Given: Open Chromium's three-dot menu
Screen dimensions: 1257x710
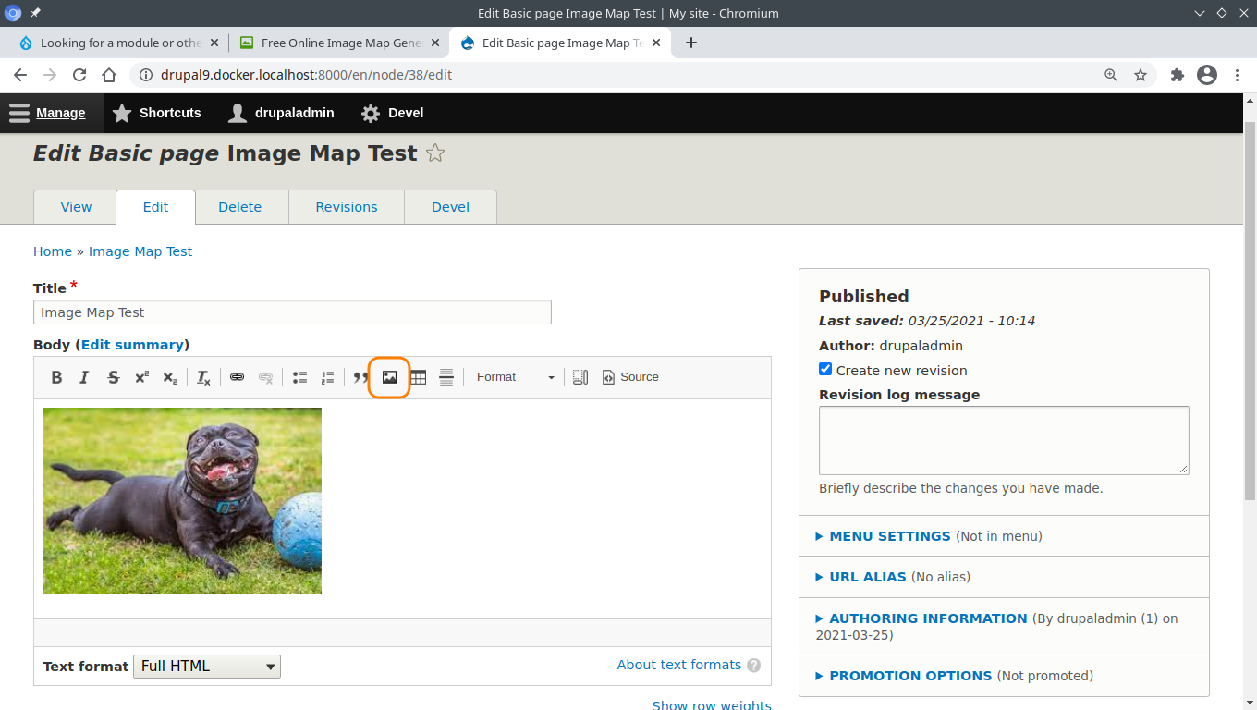Looking at the screenshot, I should click(x=1238, y=75).
